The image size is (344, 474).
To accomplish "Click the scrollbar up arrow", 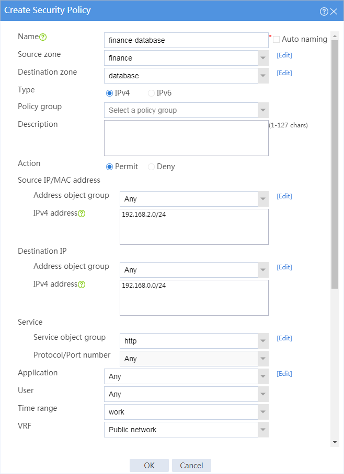I will pyautogui.click(x=335, y=36).
